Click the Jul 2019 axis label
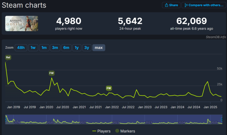Viewport: 227px width, 135px height. pyautogui.click(x=30, y=107)
